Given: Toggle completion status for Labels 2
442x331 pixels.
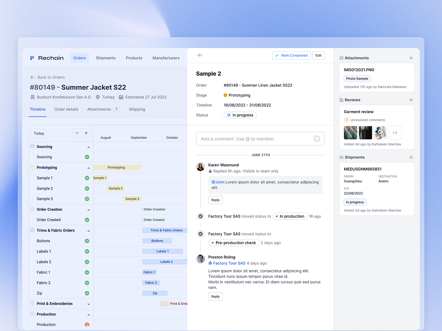Looking at the screenshot, I should 87,261.
